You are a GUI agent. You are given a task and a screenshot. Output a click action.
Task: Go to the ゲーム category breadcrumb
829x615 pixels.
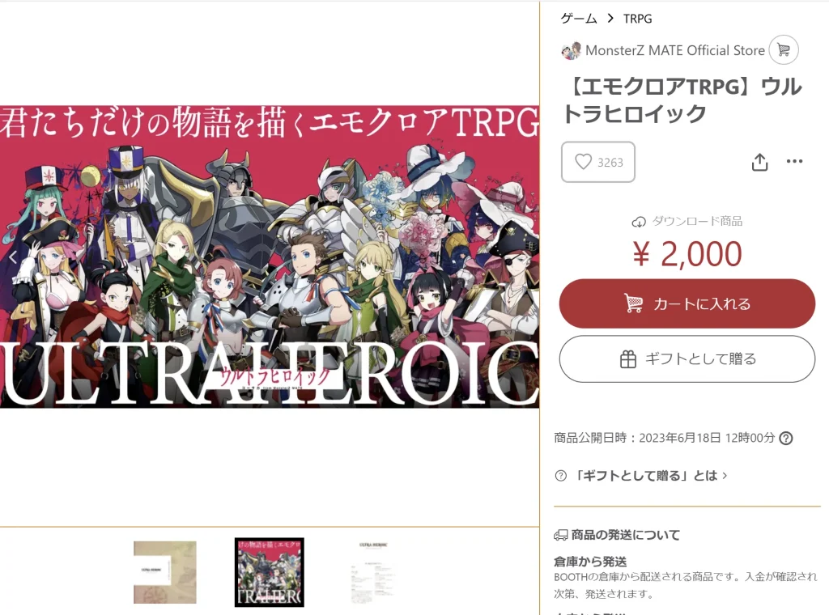coord(578,19)
